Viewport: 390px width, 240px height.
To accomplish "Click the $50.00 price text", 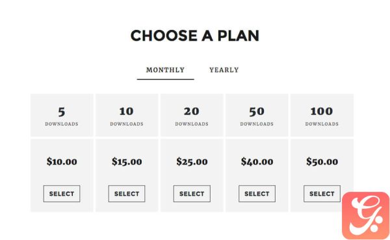I will point(322,161).
